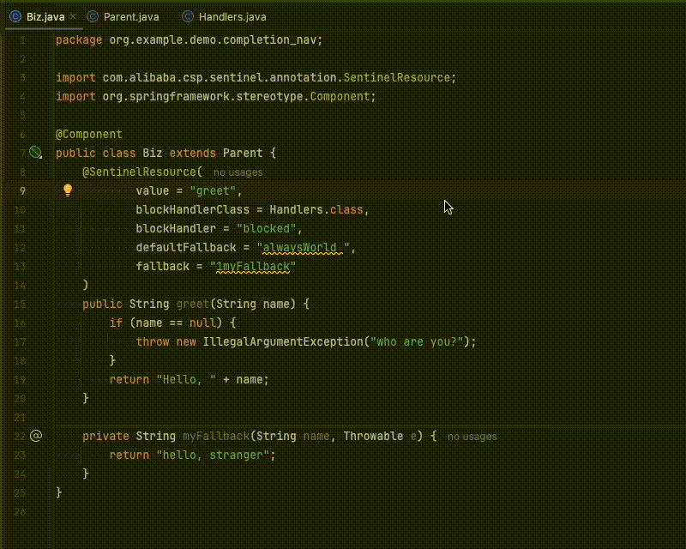Click the fallback attribute name on line 13
Viewport: 686px width, 549px height.
(x=163, y=266)
